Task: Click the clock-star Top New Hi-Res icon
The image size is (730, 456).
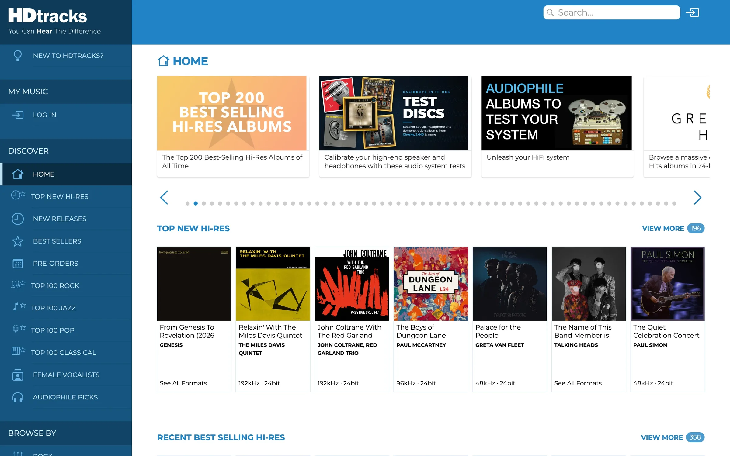Action: click(x=18, y=195)
